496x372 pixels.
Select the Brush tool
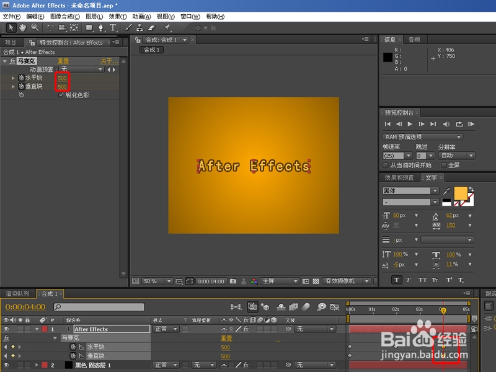pyautogui.click(x=128, y=28)
